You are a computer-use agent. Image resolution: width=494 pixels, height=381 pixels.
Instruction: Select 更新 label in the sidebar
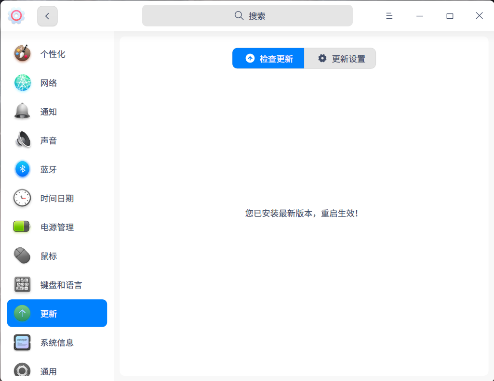coord(49,314)
